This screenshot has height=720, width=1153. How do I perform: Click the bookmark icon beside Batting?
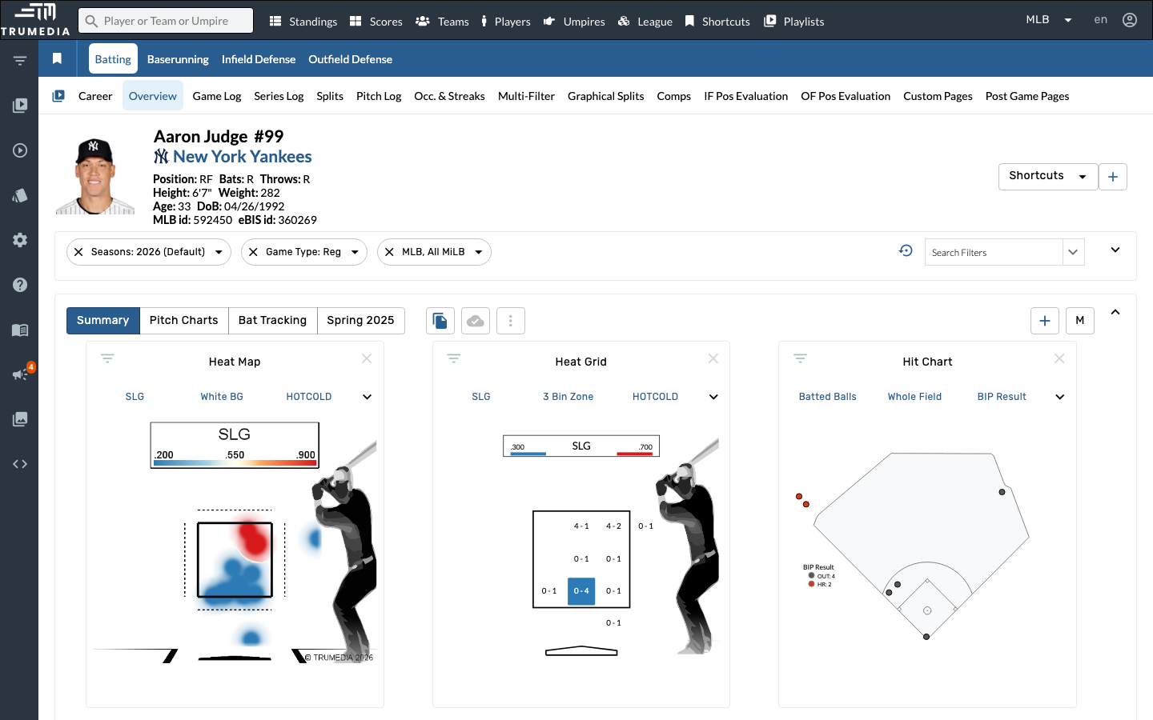(x=57, y=58)
